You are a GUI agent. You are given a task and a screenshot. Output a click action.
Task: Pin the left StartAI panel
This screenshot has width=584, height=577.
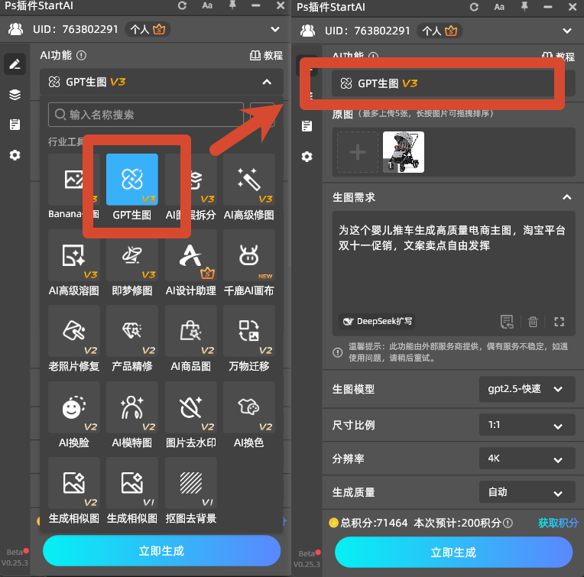pos(232,5)
